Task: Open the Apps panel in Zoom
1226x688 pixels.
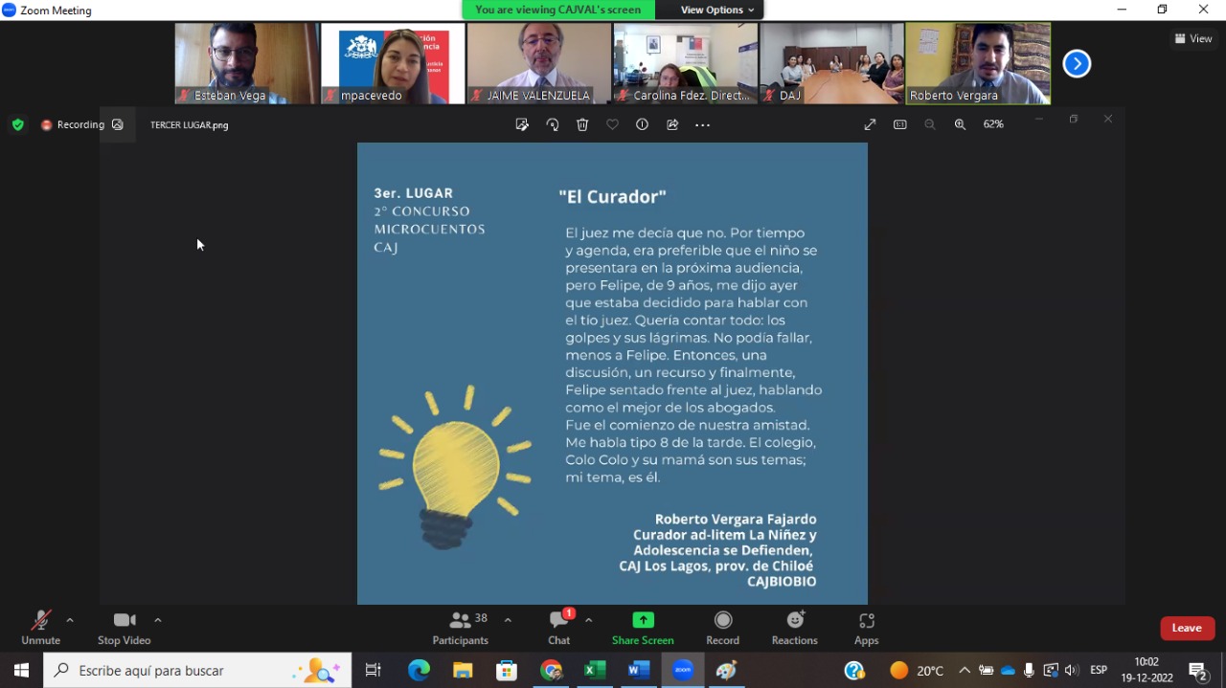Action: (x=866, y=627)
